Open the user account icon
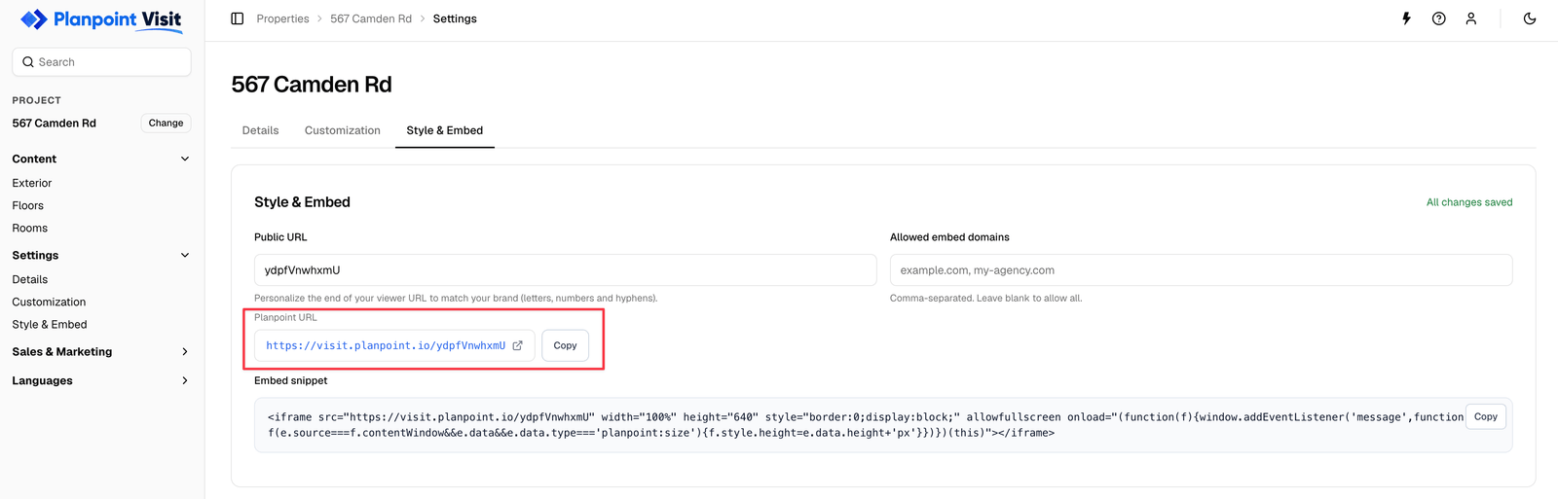This screenshot has width=1558, height=499. pos(1470,18)
